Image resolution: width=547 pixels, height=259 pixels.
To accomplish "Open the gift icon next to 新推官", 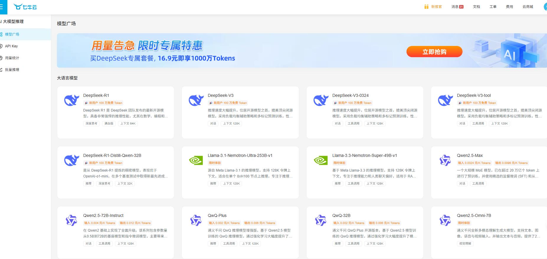I will [426, 7].
